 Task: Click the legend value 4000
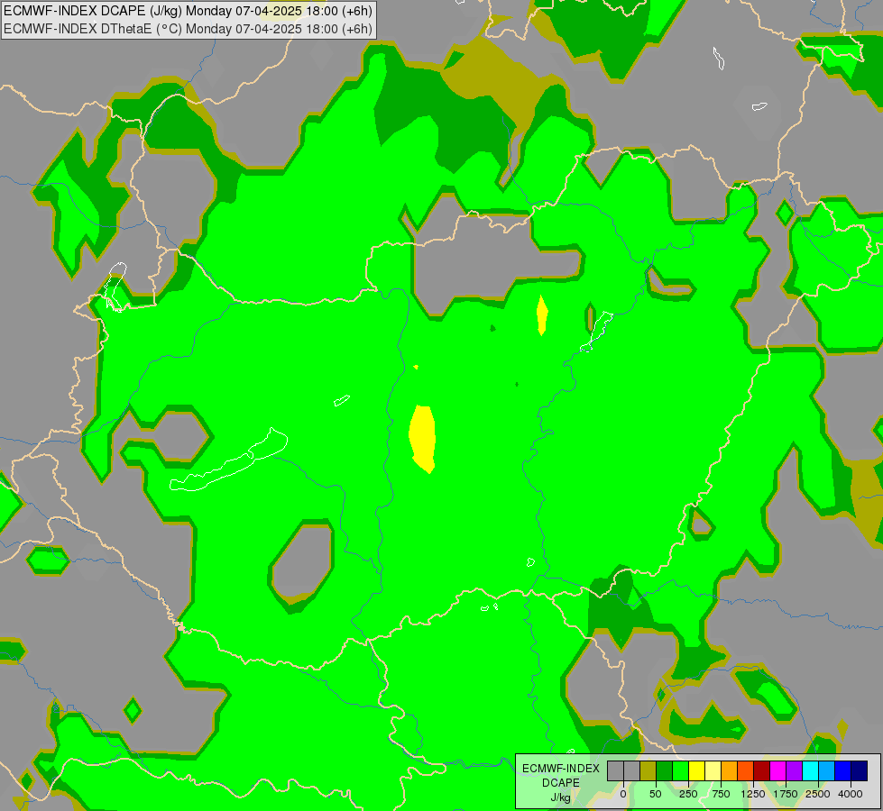click(x=851, y=794)
